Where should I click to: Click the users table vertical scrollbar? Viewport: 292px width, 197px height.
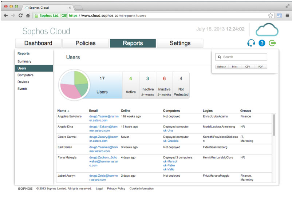pos(274,125)
